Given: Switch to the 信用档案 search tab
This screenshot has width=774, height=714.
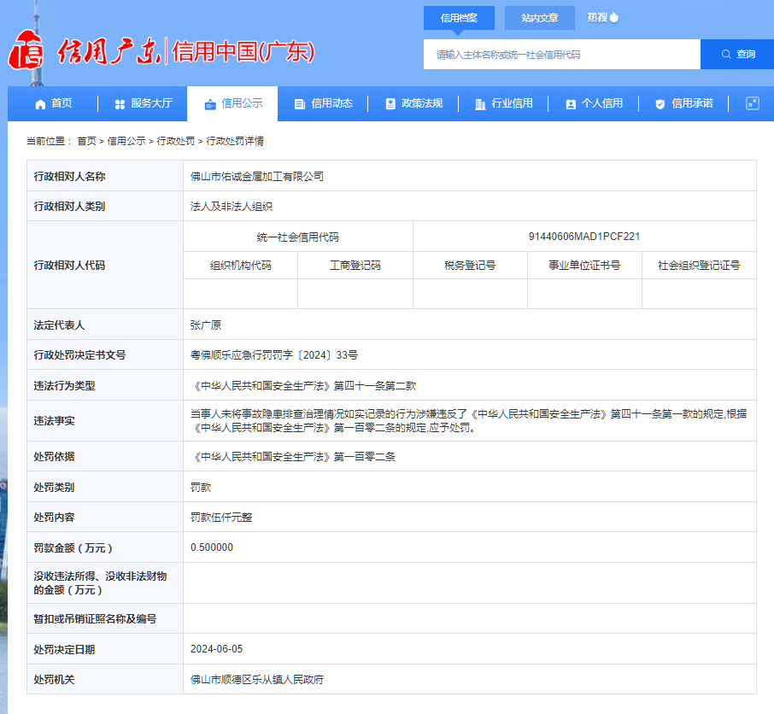Looking at the screenshot, I should tap(459, 18).
